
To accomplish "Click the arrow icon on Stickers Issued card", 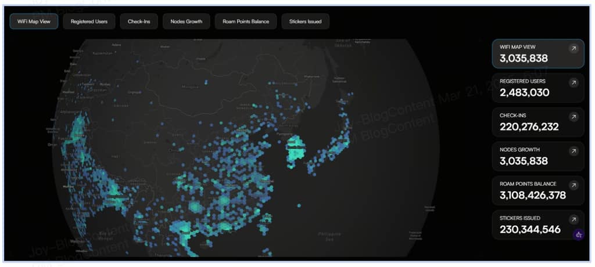I will (x=574, y=220).
